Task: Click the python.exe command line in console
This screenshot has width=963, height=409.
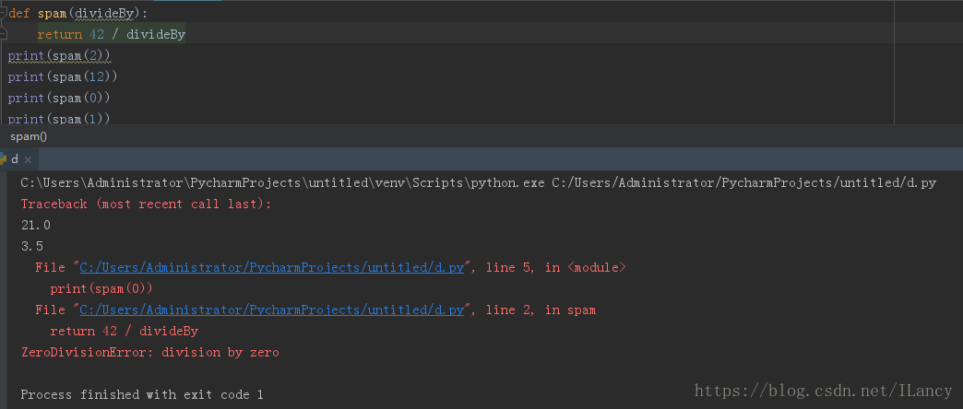Action: pos(479,183)
